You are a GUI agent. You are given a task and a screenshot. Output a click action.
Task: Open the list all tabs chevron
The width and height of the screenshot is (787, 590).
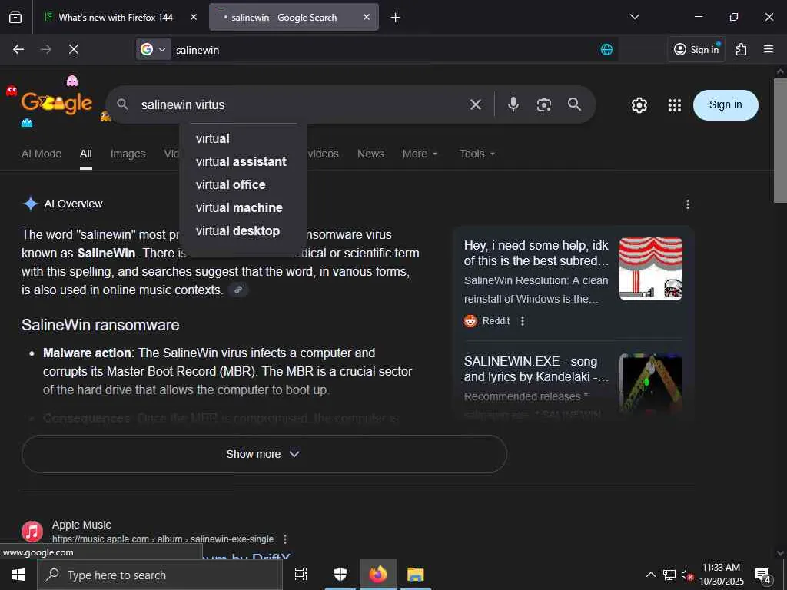point(634,17)
